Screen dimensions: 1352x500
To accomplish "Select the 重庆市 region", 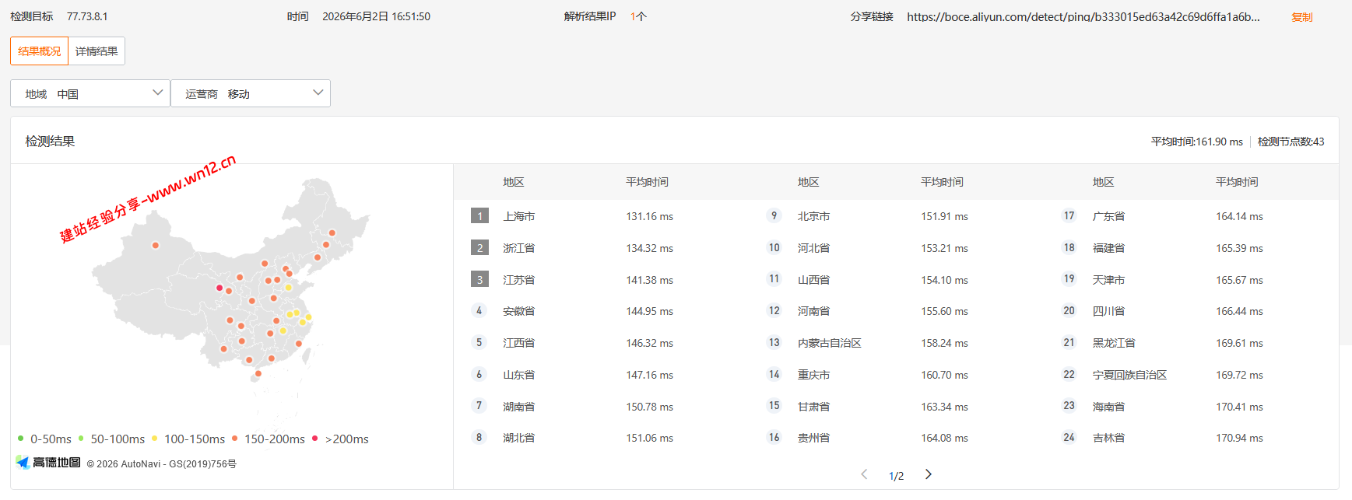I will pyautogui.click(x=813, y=375).
